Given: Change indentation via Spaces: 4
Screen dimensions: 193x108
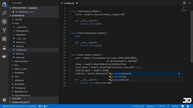Looking at the screenshot, I should [x=151, y=106].
